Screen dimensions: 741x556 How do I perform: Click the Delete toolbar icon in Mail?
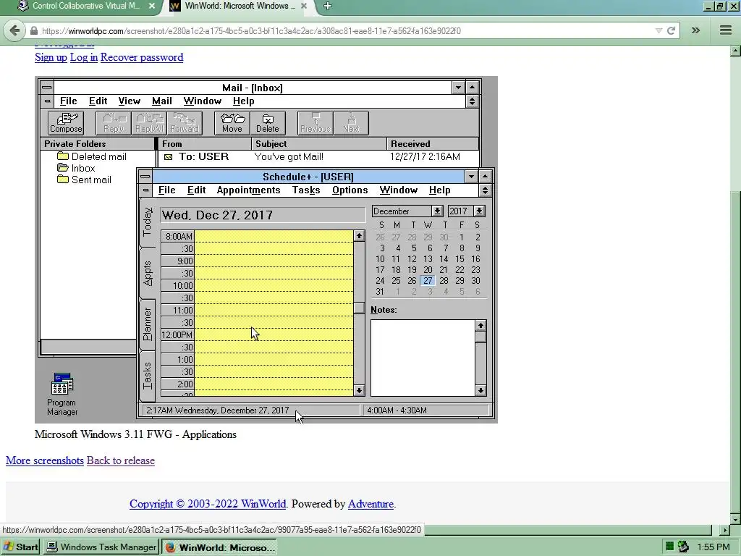(268, 123)
